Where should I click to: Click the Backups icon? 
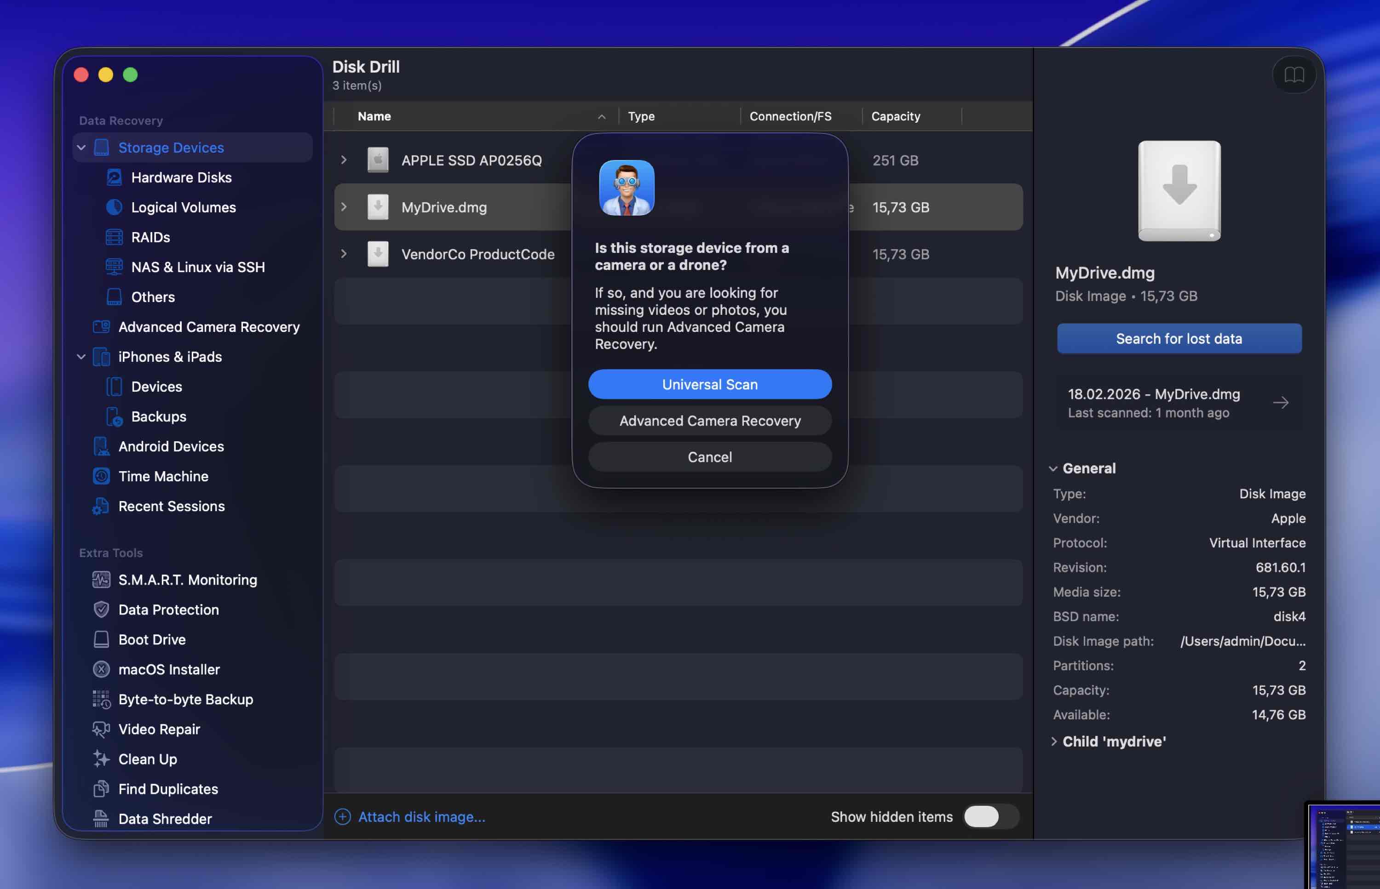tap(115, 417)
